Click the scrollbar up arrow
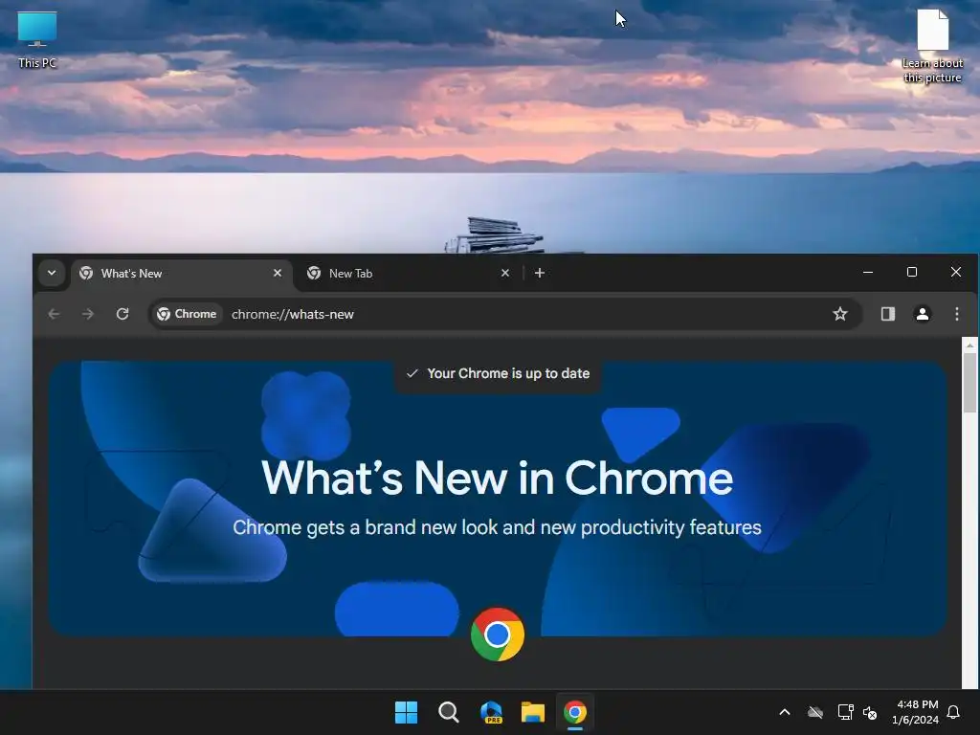The width and height of the screenshot is (980, 735). click(x=970, y=345)
